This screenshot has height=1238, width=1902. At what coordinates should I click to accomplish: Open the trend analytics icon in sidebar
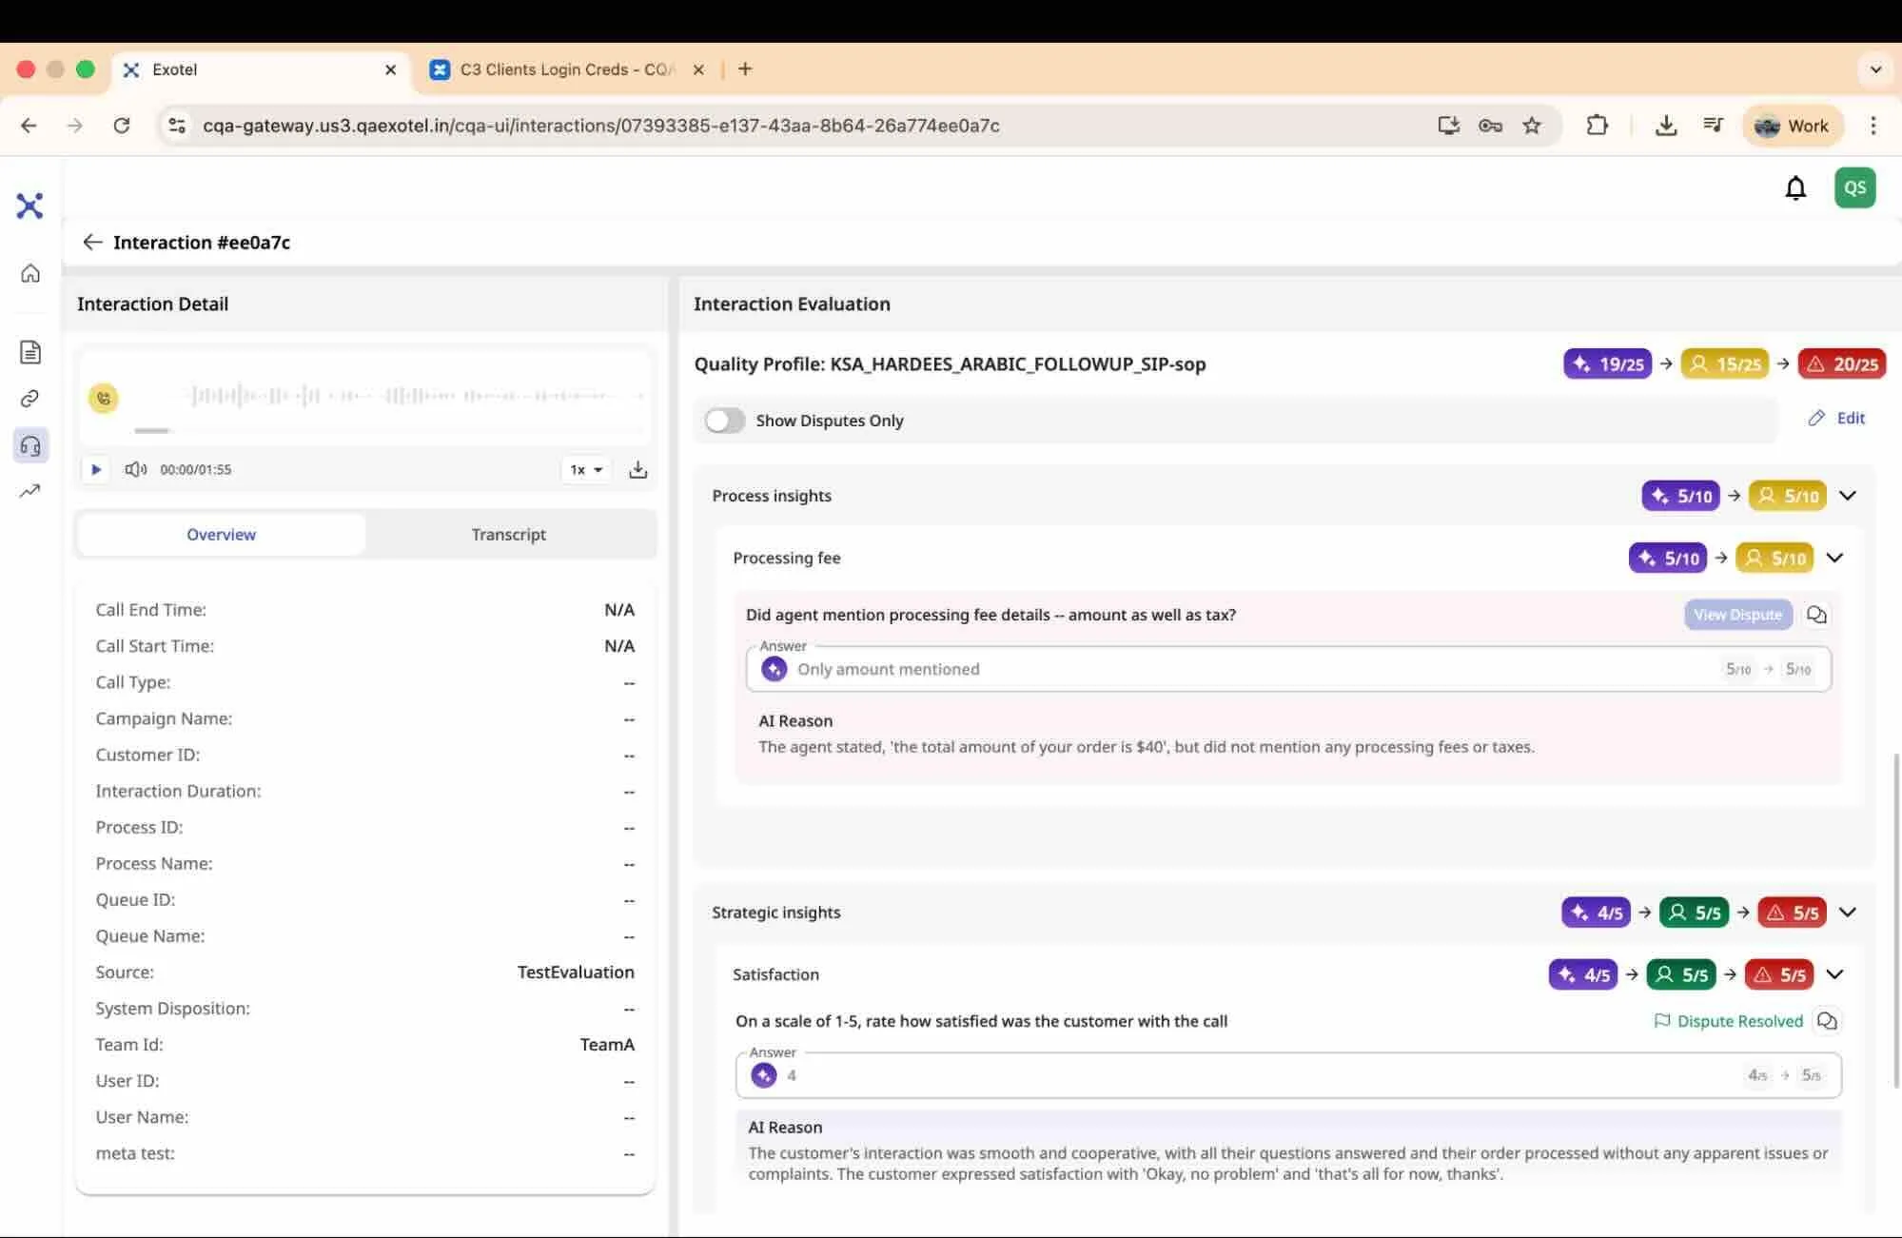30,491
